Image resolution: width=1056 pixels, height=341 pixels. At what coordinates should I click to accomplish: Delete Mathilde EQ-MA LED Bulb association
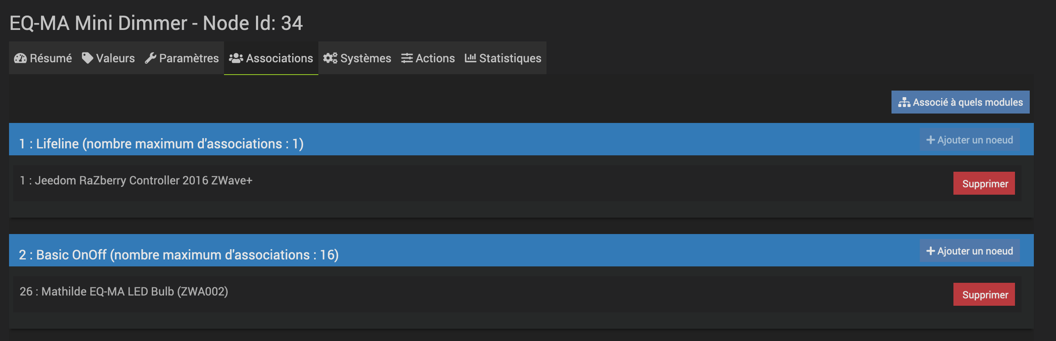984,294
